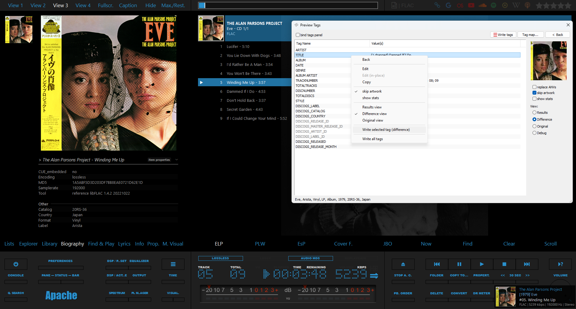Open the item properties selector
Screen dimensions: 576x309
point(159,160)
